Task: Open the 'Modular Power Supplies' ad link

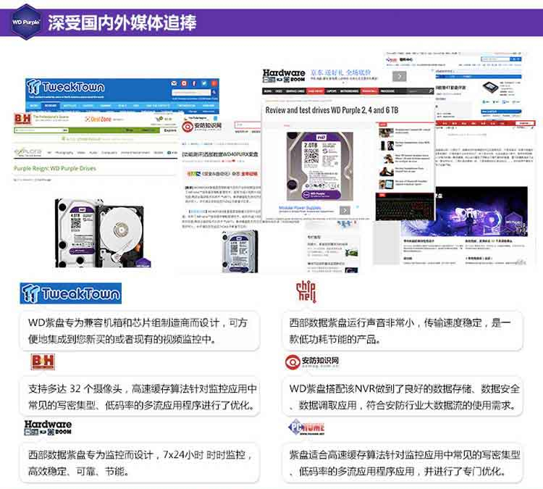Action: click(300, 208)
